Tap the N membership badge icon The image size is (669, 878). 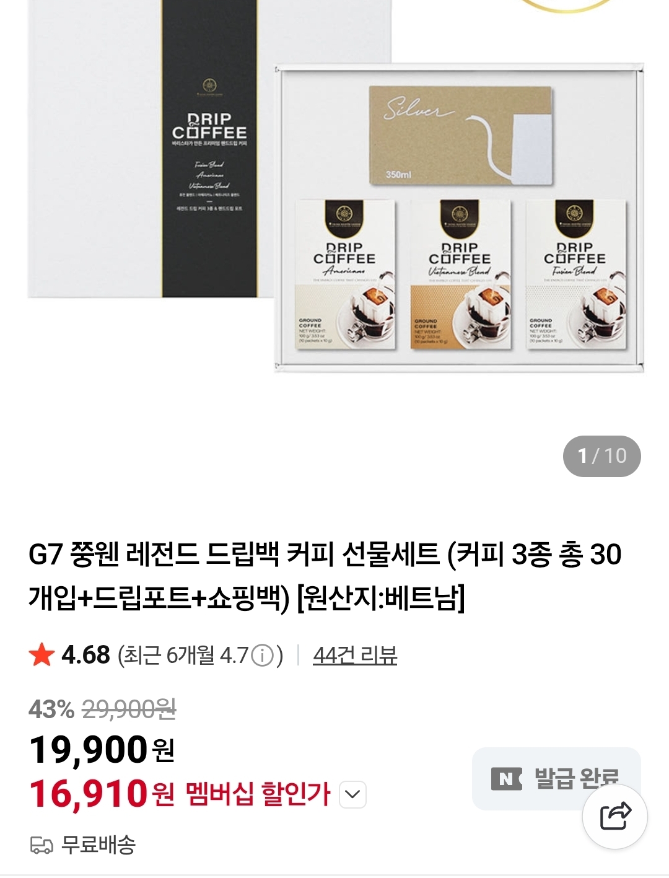coord(507,779)
